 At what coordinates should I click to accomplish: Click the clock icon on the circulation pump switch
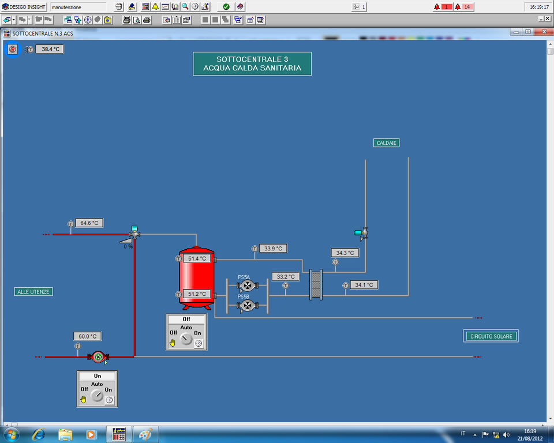(110, 400)
